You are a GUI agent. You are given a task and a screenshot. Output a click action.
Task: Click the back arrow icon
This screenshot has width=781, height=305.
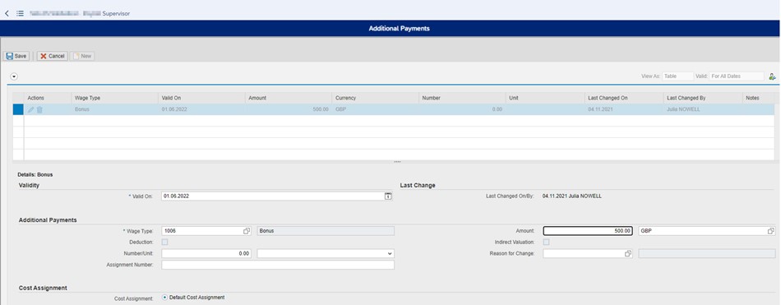(7, 13)
